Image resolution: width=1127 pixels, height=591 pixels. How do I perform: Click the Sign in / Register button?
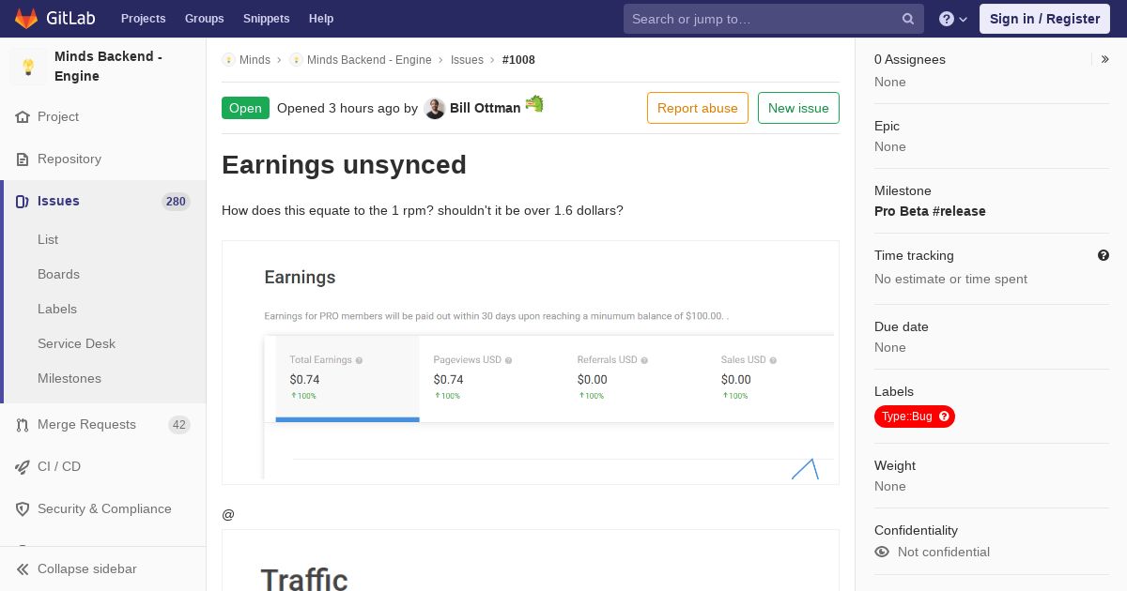click(1044, 19)
